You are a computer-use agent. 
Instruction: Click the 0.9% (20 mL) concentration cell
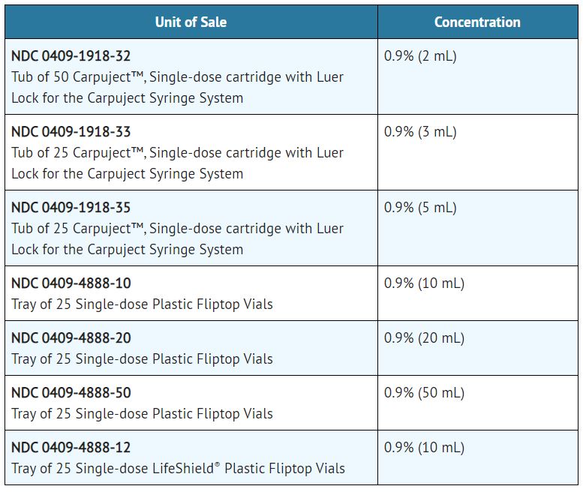coord(424,338)
